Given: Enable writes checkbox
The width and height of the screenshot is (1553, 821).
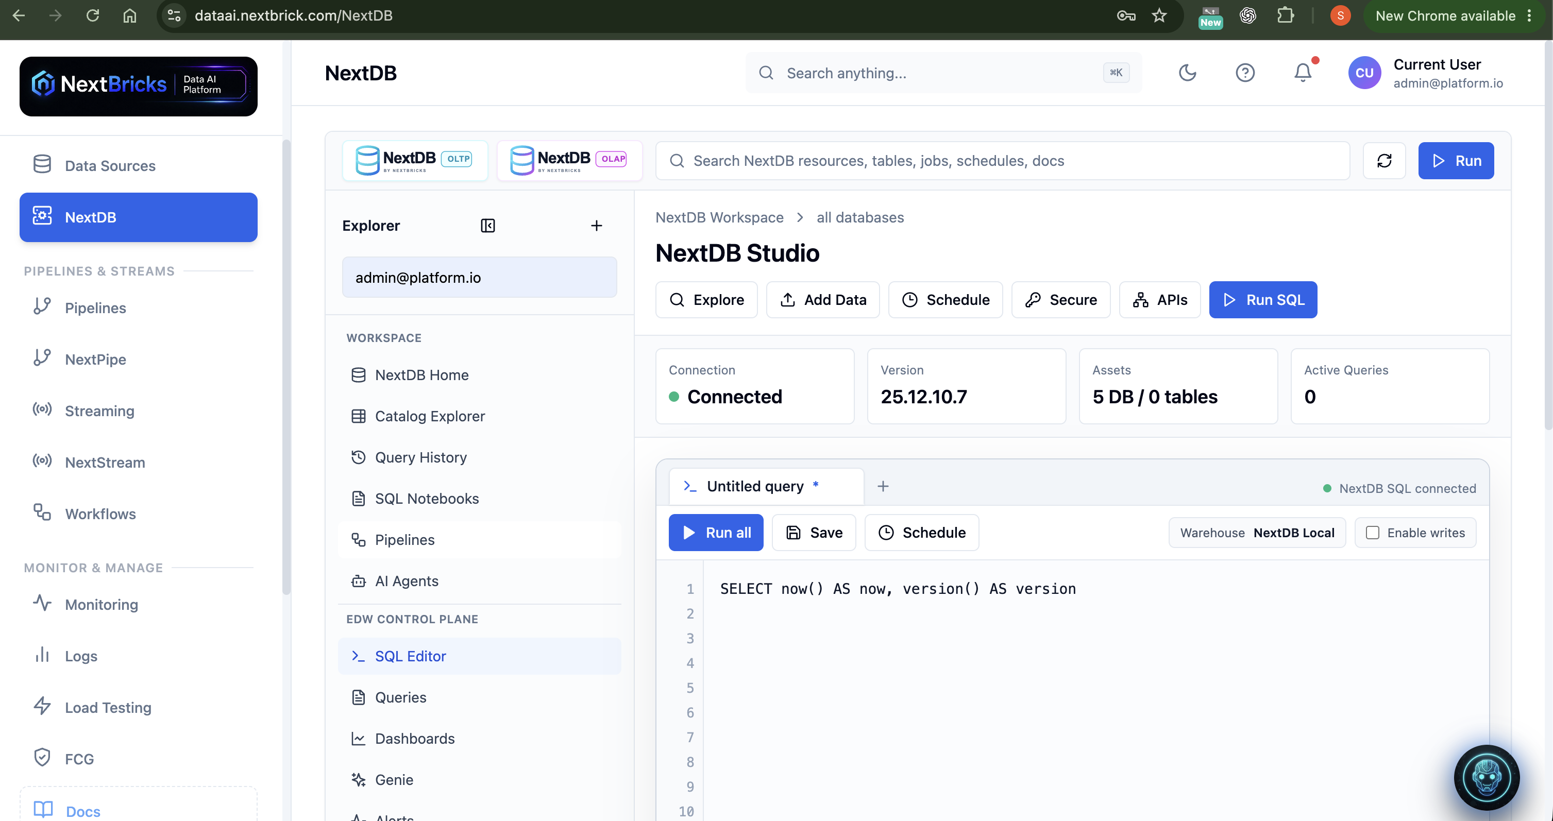Looking at the screenshot, I should pos(1372,532).
